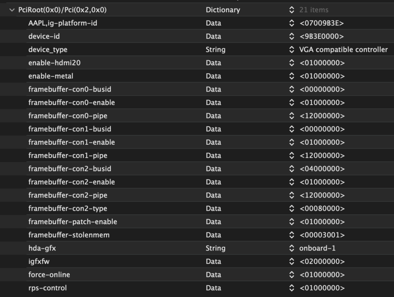Open type stepper for framebuffer-con1-pipe row
The width and height of the screenshot is (394, 297).
coord(292,155)
